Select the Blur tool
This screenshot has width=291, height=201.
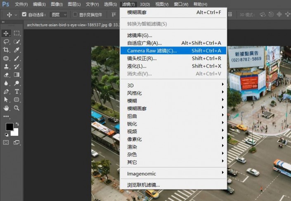click(6, 83)
